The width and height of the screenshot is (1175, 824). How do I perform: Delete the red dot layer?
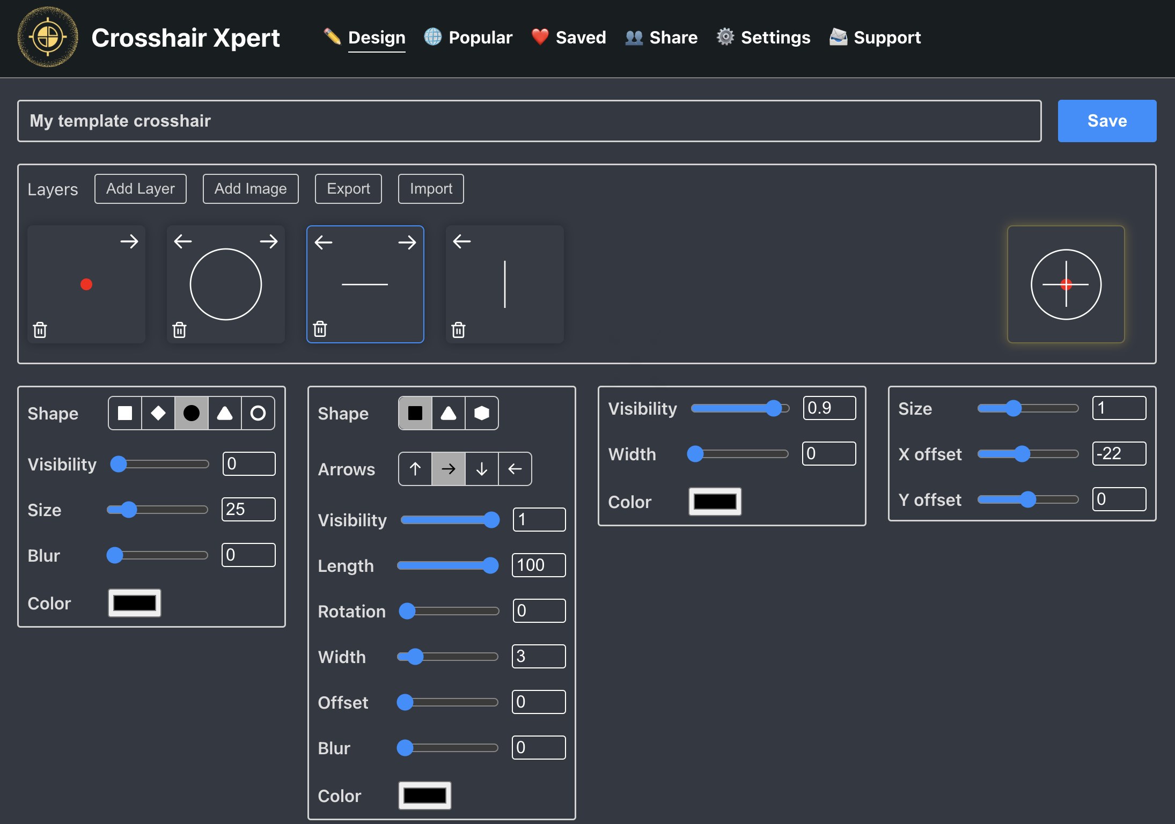tap(40, 329)
